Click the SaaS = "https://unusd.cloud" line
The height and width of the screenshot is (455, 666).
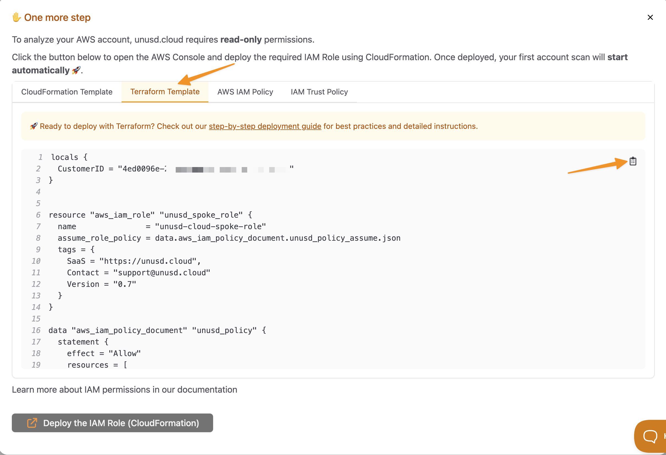coord(134,261)
